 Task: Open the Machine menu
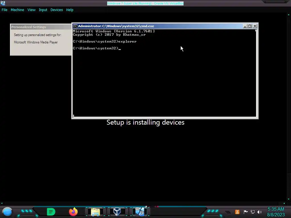(17, 10)
